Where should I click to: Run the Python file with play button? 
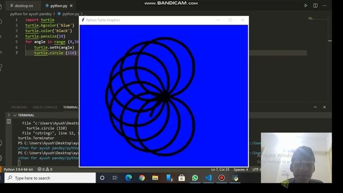point(305,6)
